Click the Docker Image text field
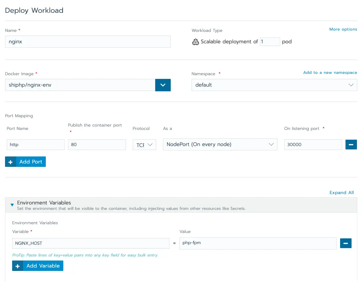The width and height of the screenshot is (363, 281). (80, 85)
